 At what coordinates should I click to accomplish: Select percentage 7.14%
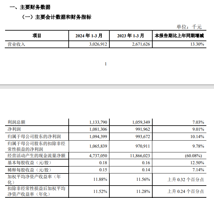(x=198, y=170)
